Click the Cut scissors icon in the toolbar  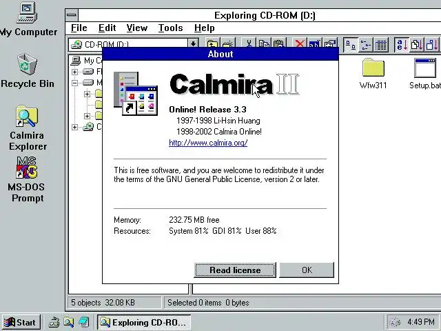click(x=249, y=44)
